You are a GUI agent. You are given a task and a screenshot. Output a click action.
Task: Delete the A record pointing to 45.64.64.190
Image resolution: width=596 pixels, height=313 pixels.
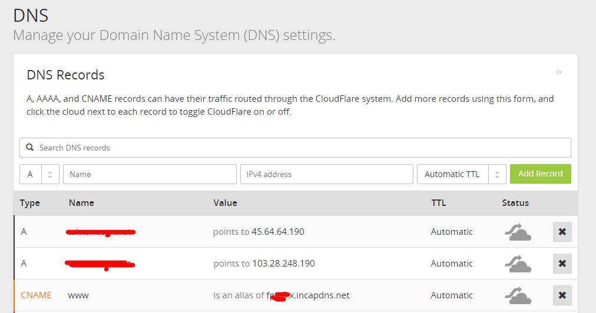click(x=562, y=232)
